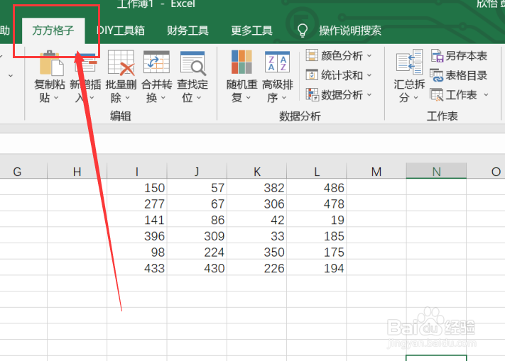Click the 数据分析 small icon
This screenshot has height=361, width=505.
[312, 94]
